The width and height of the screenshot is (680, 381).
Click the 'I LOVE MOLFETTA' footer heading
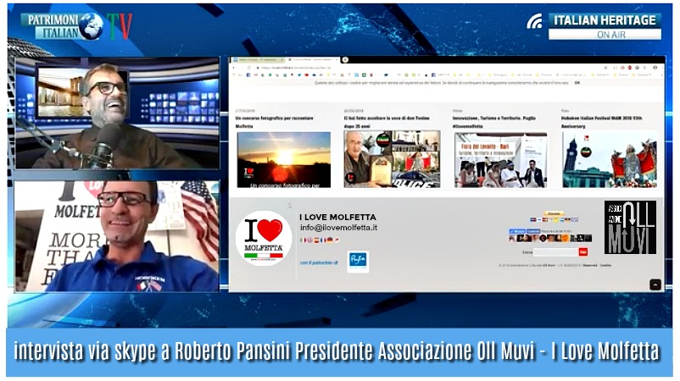337,218
